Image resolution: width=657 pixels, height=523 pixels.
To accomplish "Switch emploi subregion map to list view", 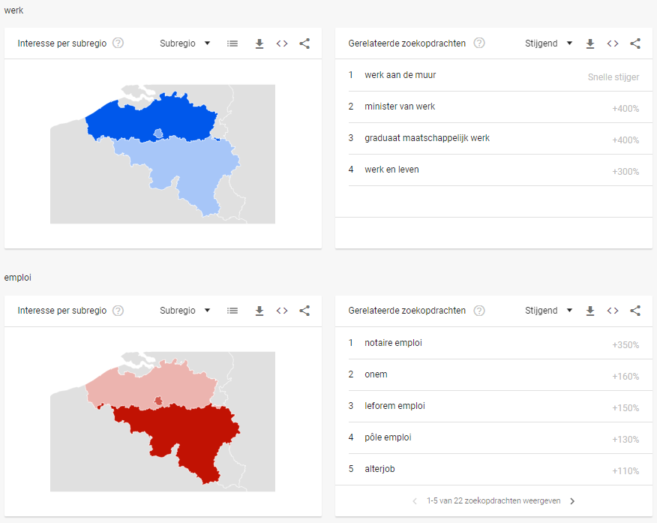I will [x=232, y=311].
